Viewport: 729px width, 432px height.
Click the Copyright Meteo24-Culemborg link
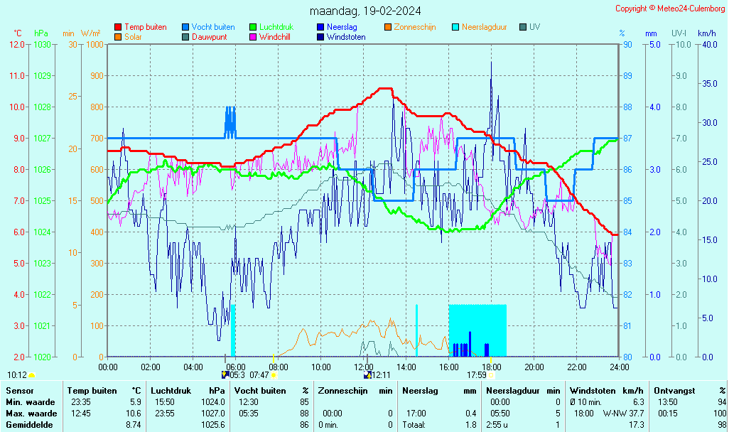pos(669,9)
